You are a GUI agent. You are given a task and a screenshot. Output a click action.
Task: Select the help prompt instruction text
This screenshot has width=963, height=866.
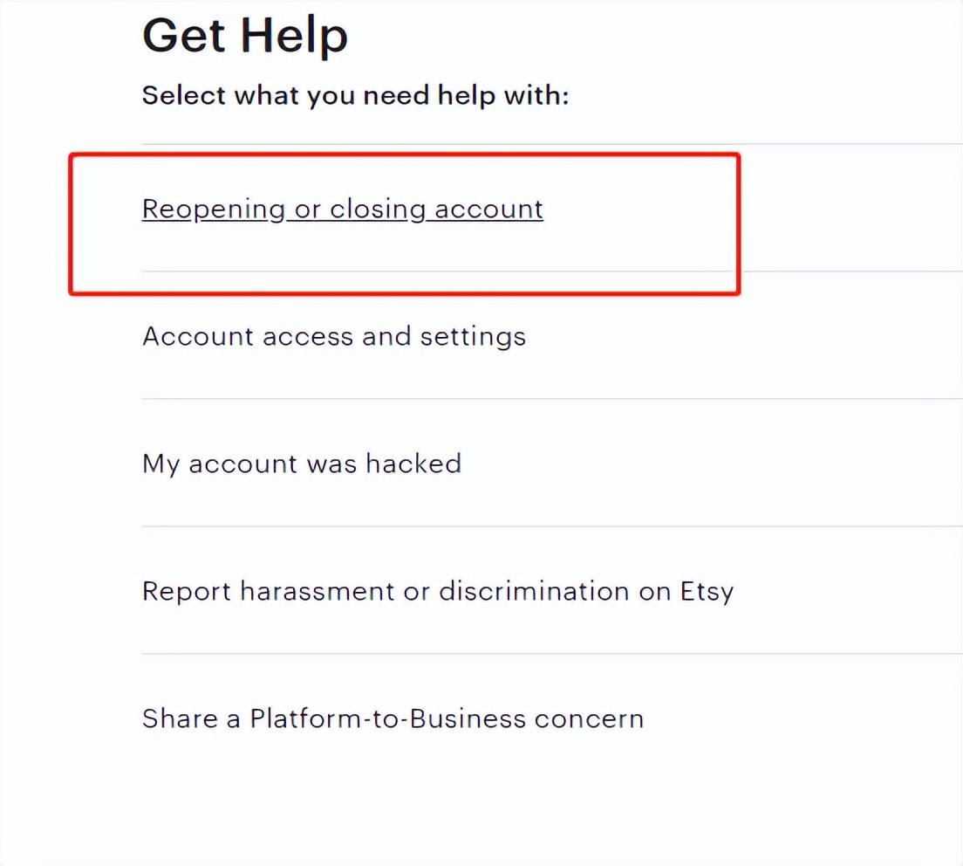coord(355,94)
